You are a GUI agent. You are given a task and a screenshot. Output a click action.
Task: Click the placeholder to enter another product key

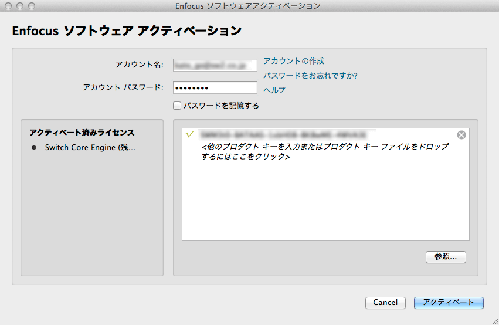tap(325, 151)
